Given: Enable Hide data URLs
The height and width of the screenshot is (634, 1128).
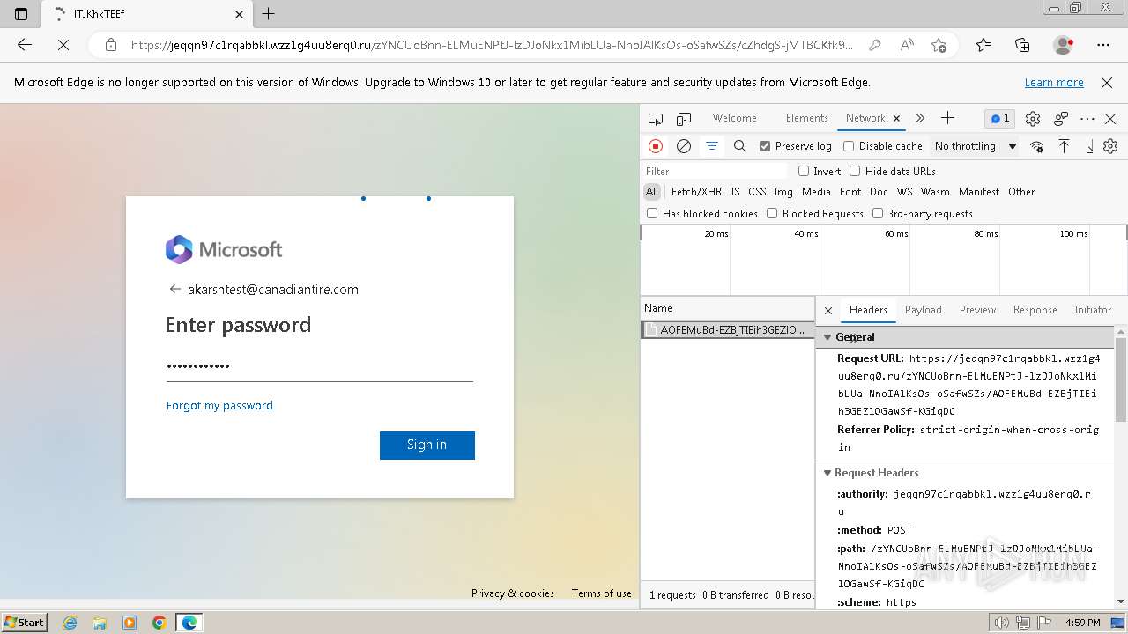Looking at the screenshot, I should (x=855, y=171).
